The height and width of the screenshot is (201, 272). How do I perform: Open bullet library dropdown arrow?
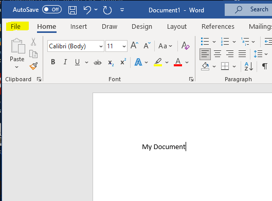coord(214,42)
